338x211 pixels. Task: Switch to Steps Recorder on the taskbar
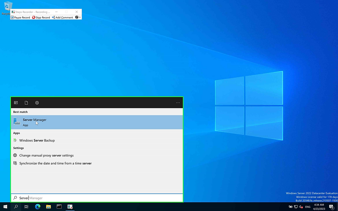70,207
